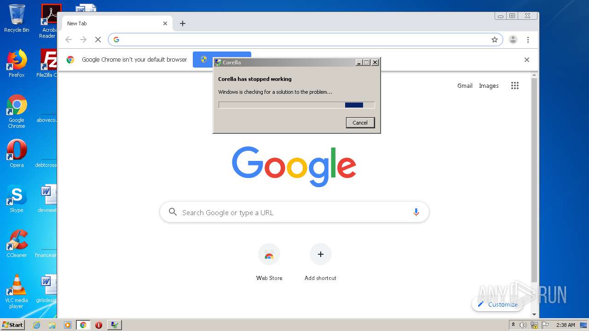
Task: Open a new tab with the plus button
Action: [x=183, y=23]
